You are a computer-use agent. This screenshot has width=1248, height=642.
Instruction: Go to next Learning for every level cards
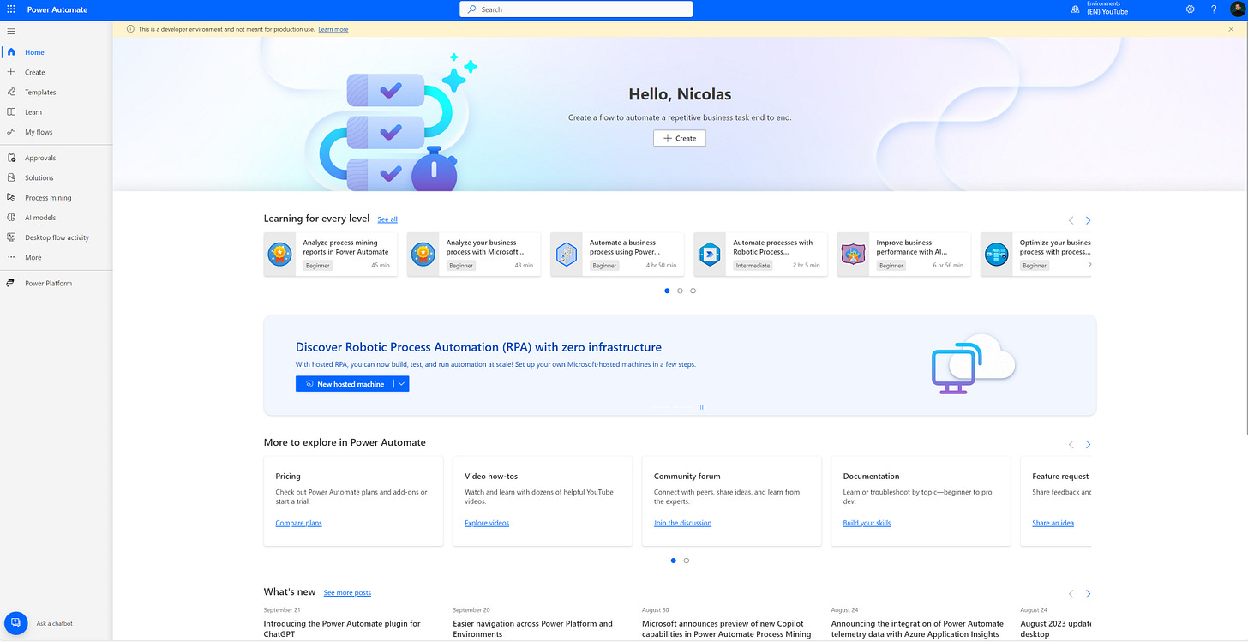tap(1088, 220)
